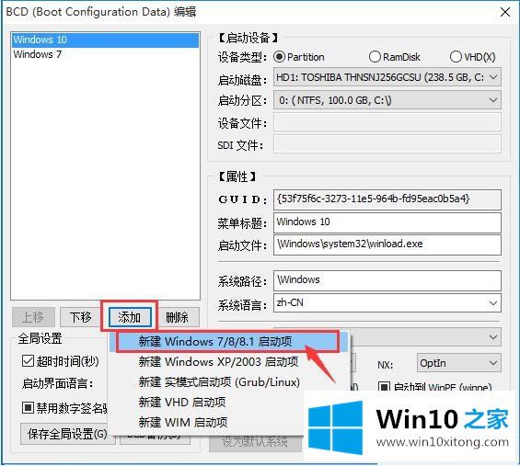Expand the dropdown above the NX option
520x466 pixels.
[425, 337]
